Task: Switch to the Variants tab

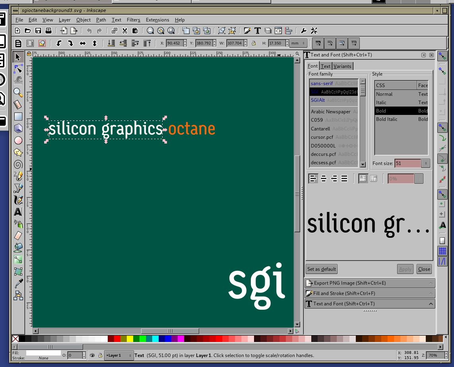Action: point(342,66)
